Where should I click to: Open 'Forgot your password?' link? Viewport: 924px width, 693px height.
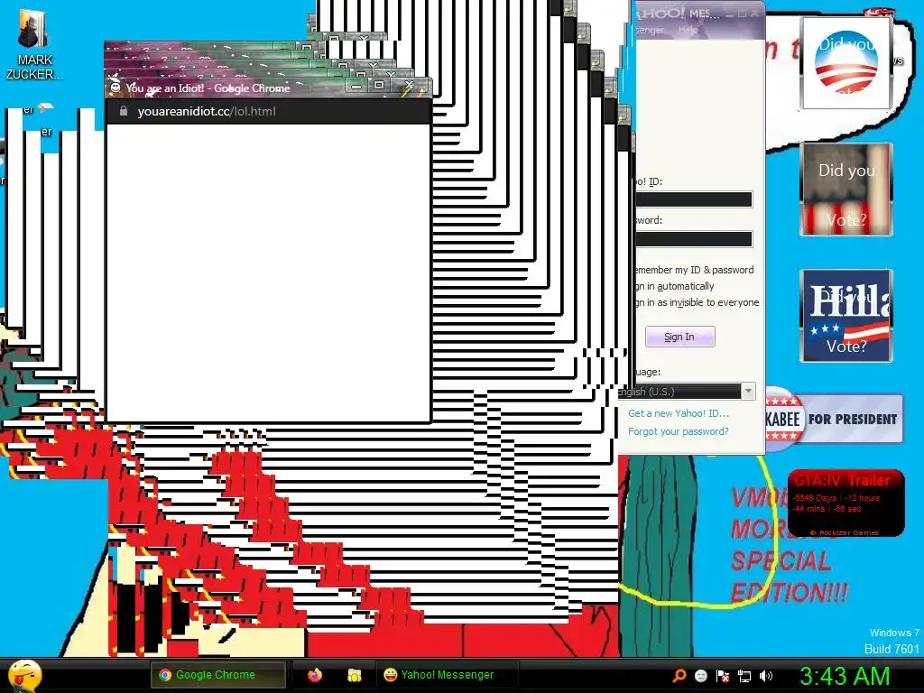(679, 431)
